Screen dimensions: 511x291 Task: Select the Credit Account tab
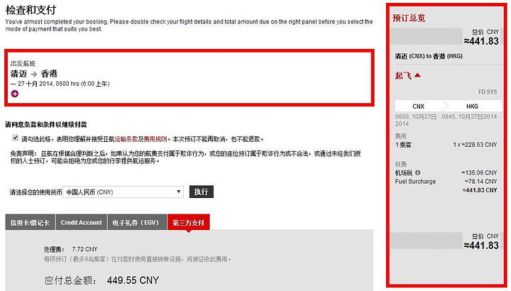point(81,222)
